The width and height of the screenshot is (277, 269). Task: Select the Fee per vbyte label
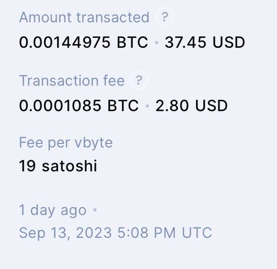[x=66, y=143]
